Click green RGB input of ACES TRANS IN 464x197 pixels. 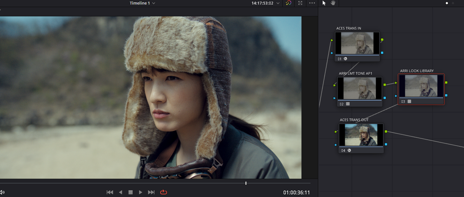[332, 40]
